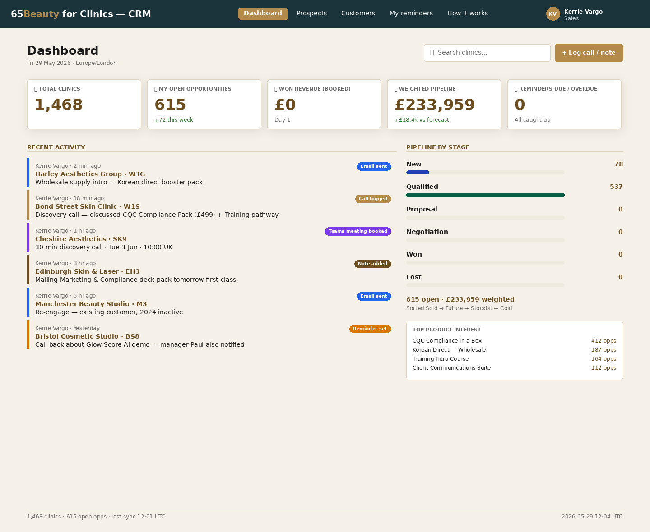The width and height of the screenshot is (650, 532).
Task: Click the 1,468 total clinics value
Action: 59,105
